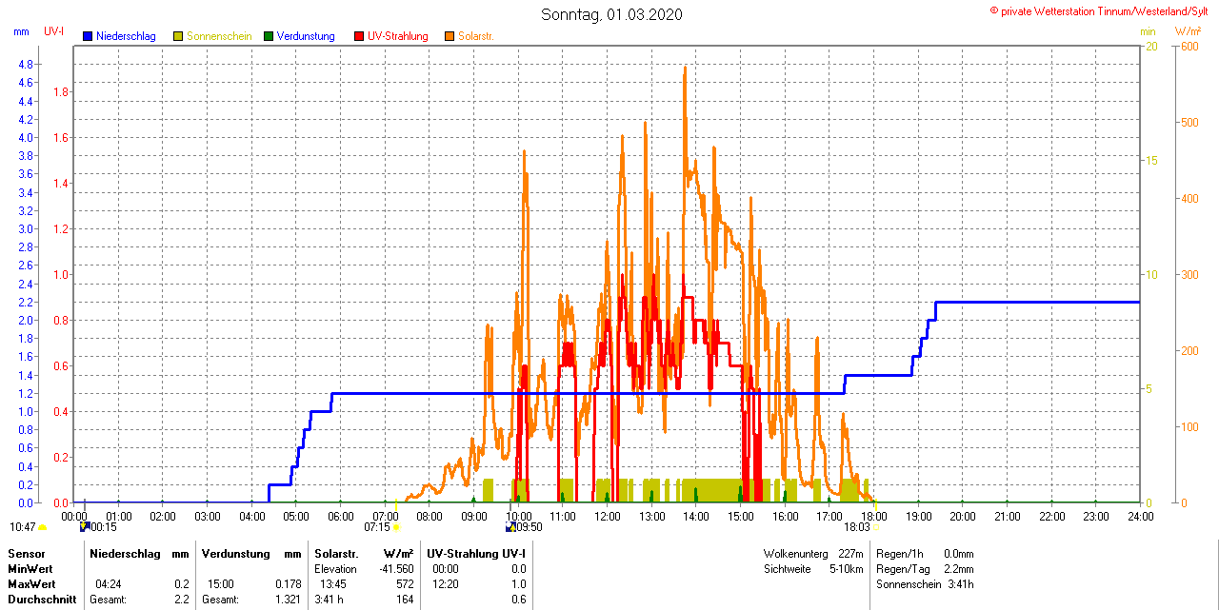This screenshot has height=610, width=1219.
Task: Click the Sichtweite value 5-10km
Action: [x=846, y=568]
